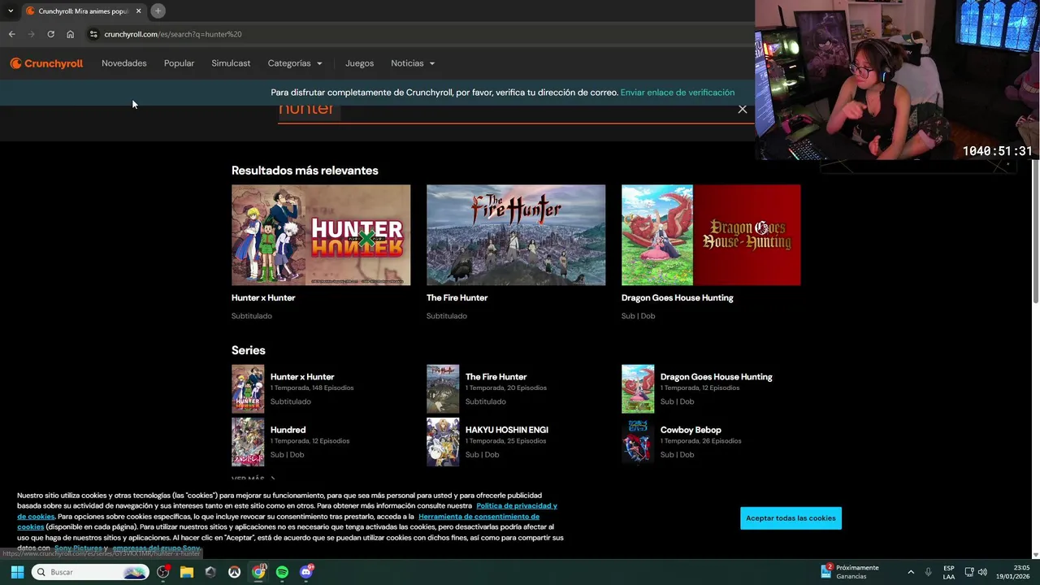1040x585 pixels.
Task: Open the Novedades menu item
Action: pos(124,63)
